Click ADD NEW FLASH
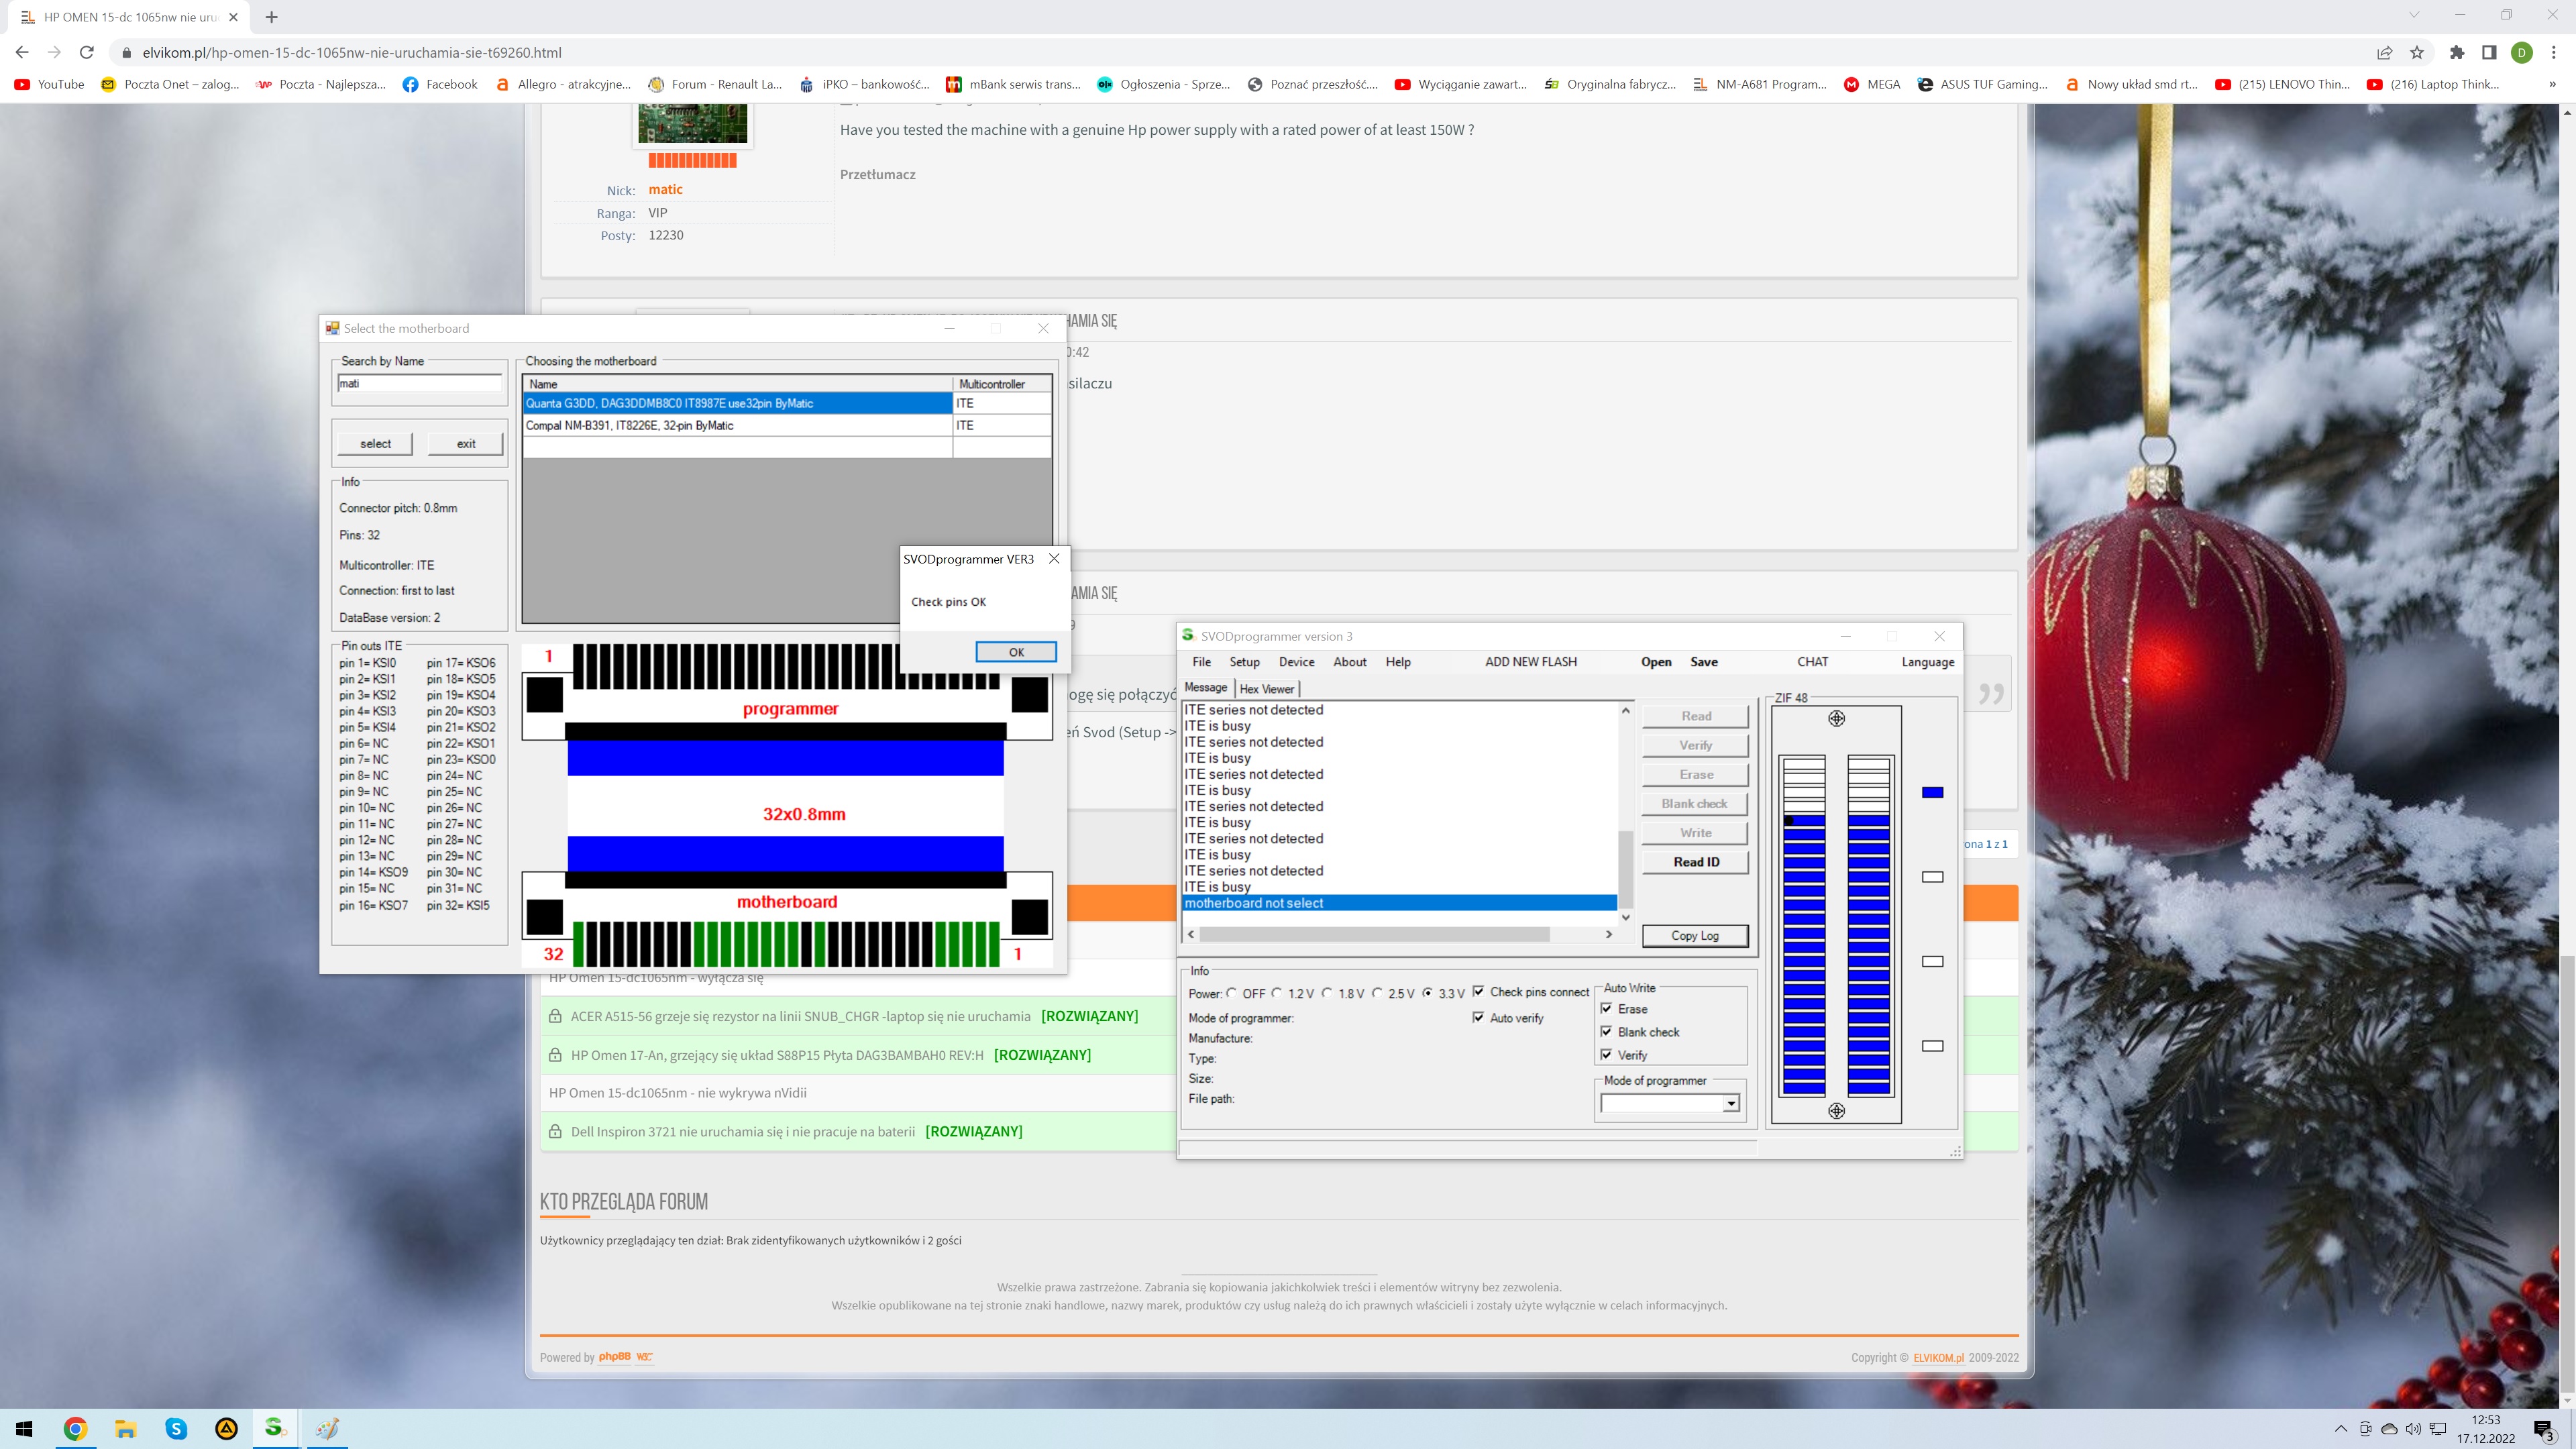The image size is (2576, 1449). click(1530, 661)
